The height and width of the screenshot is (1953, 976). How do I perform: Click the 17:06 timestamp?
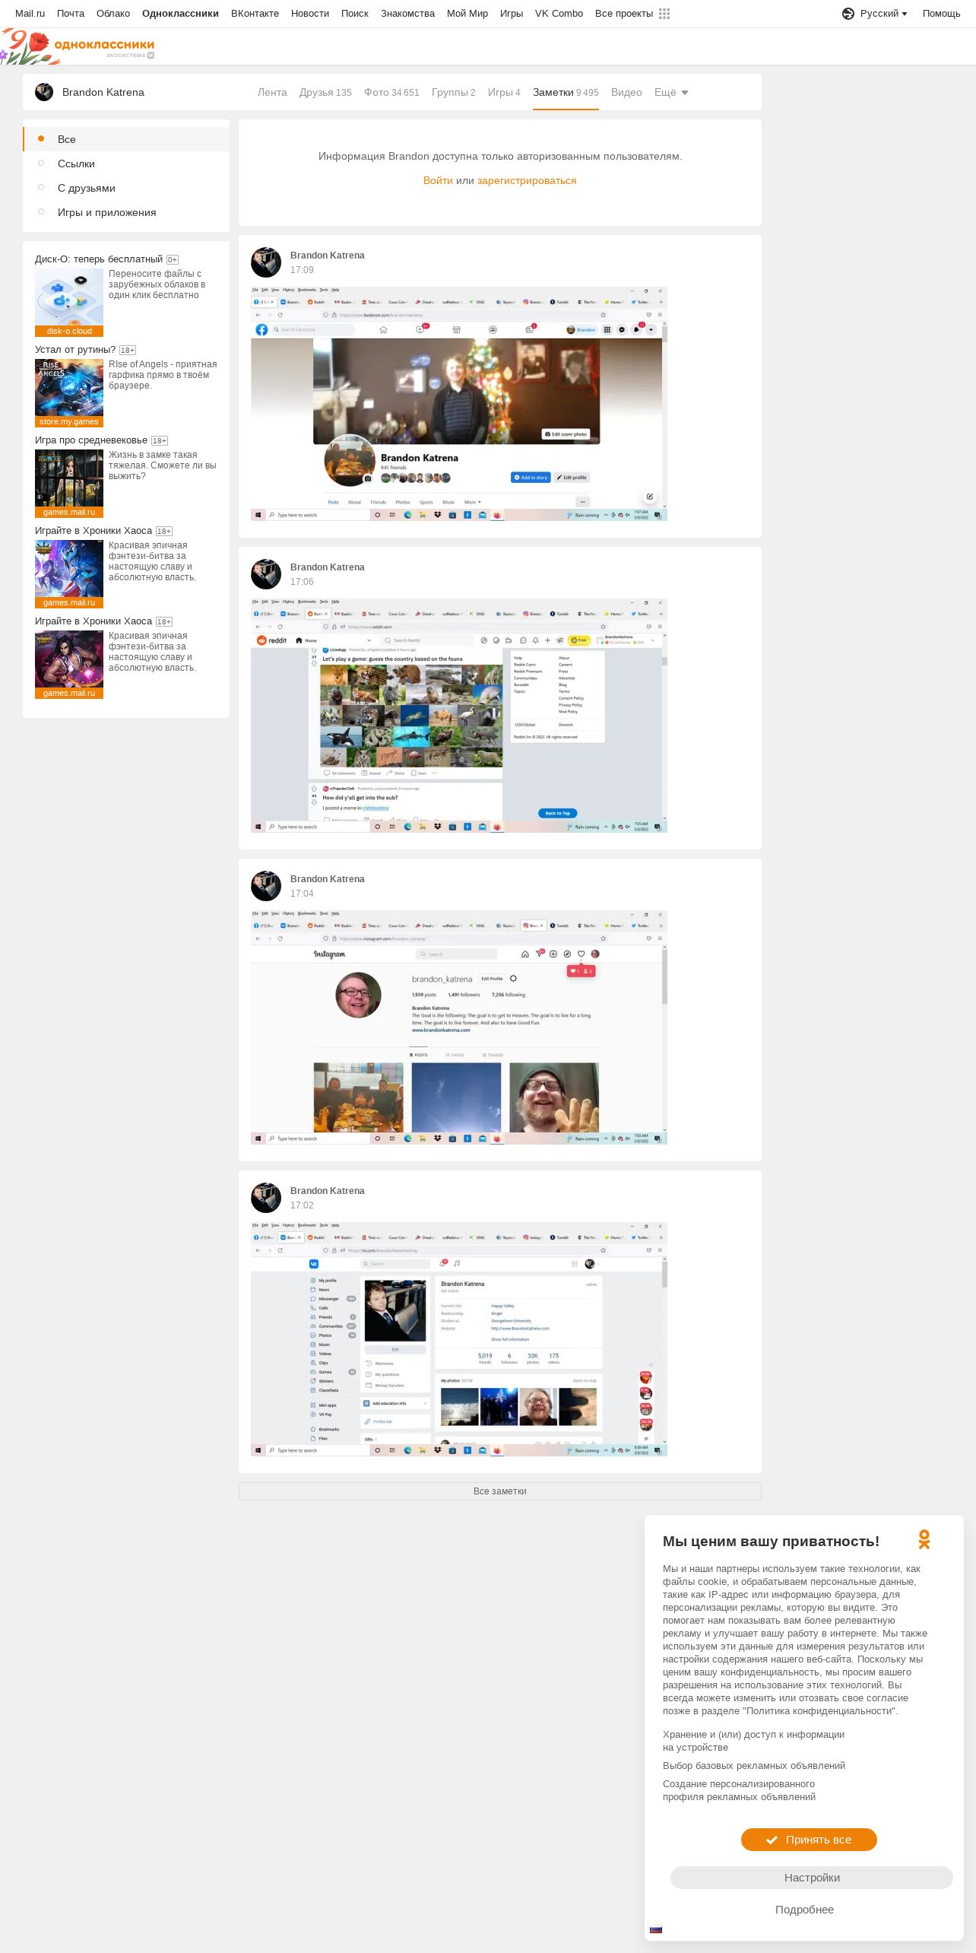pyautogui.click(x=302, y=582)
